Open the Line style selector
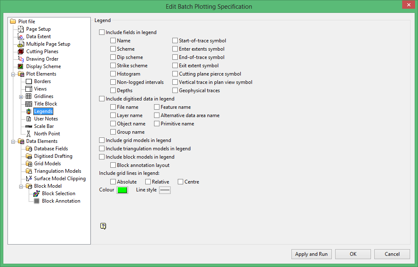 pyautogui.click(x=165, y=190)
